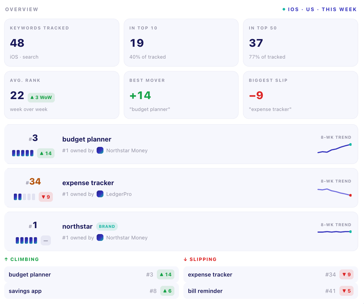
Task: Click the #41 rank on bill reminder row
Action: coord(331,291)
